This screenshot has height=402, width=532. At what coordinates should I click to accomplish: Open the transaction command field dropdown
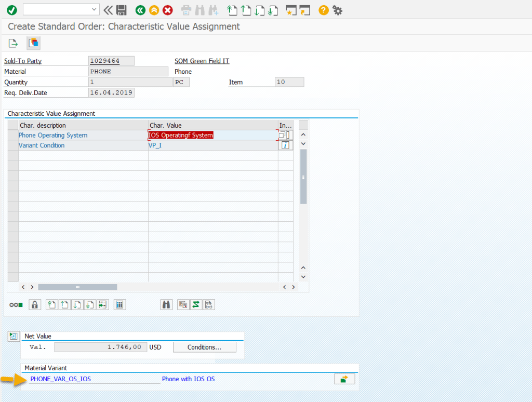(x=94, y=9)
